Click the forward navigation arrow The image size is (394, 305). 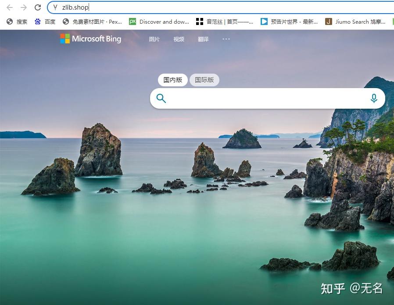coord(23,7)
